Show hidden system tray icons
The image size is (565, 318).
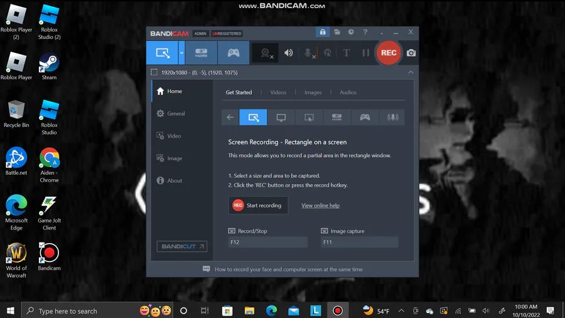(x=401, y=311)
